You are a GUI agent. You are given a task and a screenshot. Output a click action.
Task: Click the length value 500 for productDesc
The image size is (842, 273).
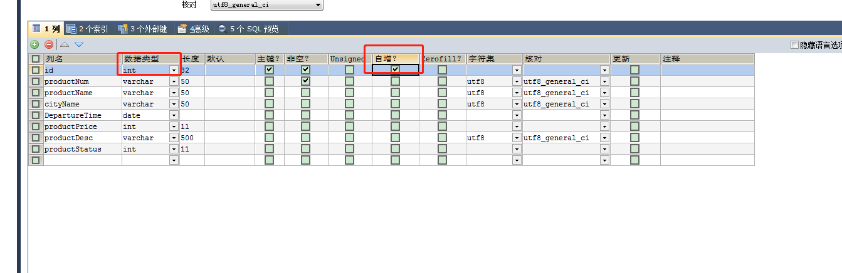[x=187, y=138]
